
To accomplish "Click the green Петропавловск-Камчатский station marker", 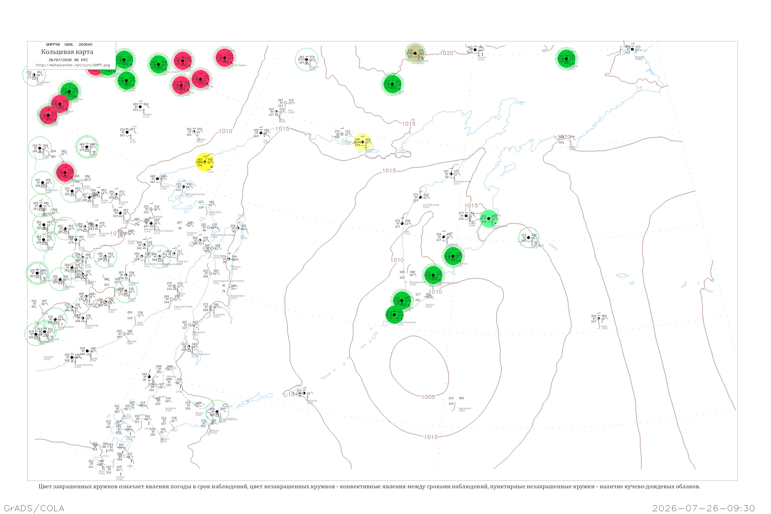I will 433,275.
